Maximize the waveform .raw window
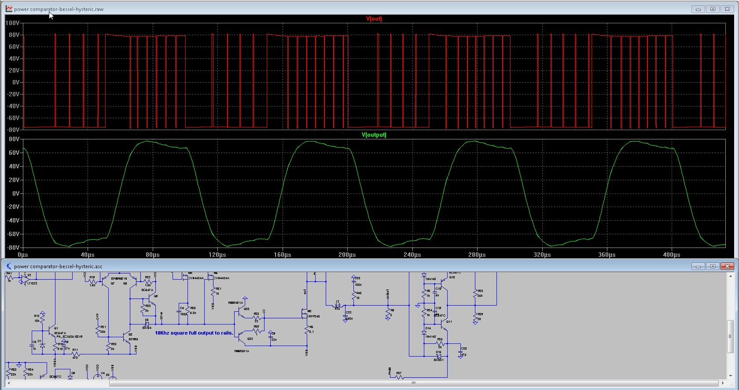The width and height of the screenshot is (739, 390). tap(713, 9)
